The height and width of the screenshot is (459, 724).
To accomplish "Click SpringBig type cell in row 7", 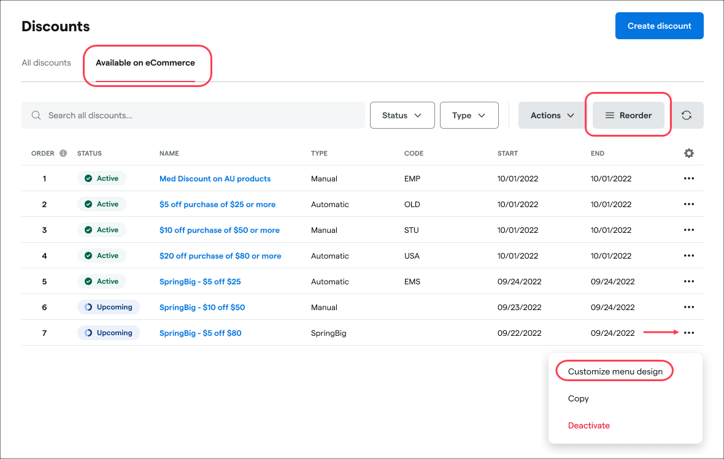I will pyautogui.click(x=328, y=333).
